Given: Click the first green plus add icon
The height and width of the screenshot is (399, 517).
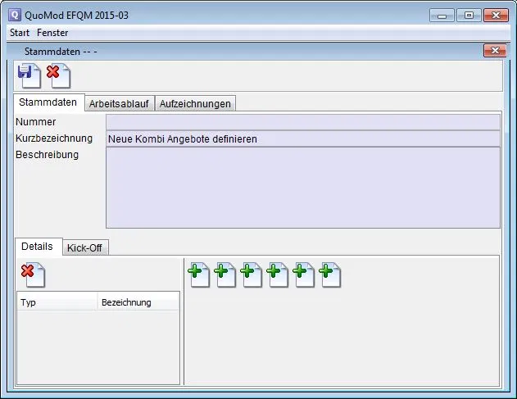Looking at the screenshot, I should pyautogui.click(x=199, y=275).
